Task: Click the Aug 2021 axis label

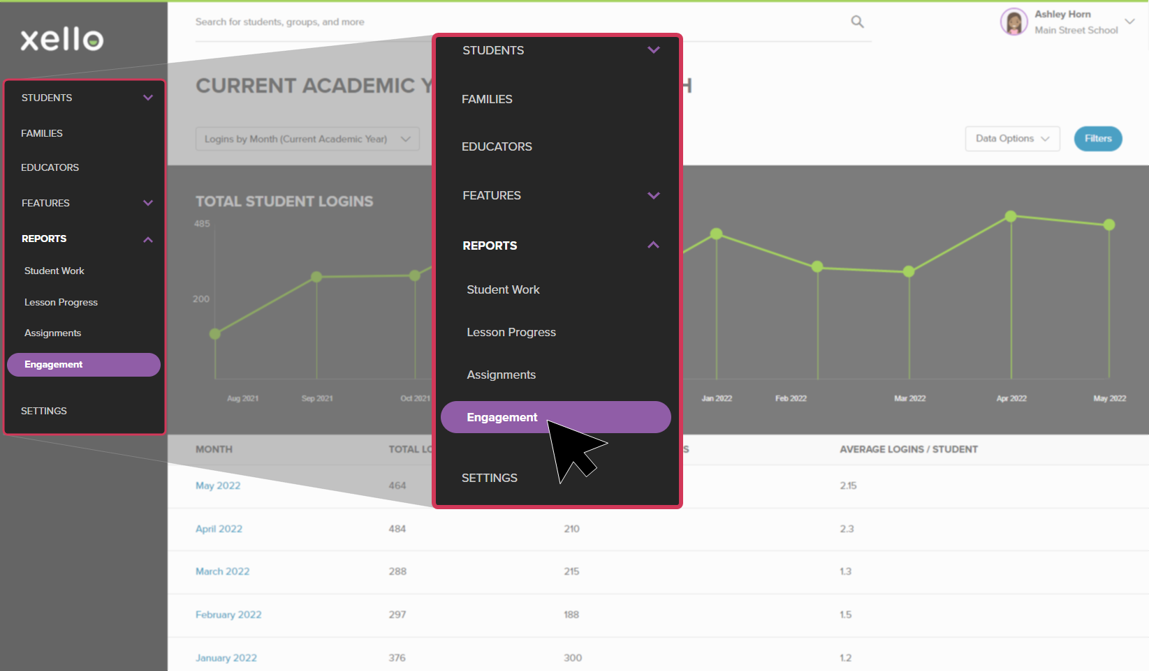Action: click(x=242, y=398)
